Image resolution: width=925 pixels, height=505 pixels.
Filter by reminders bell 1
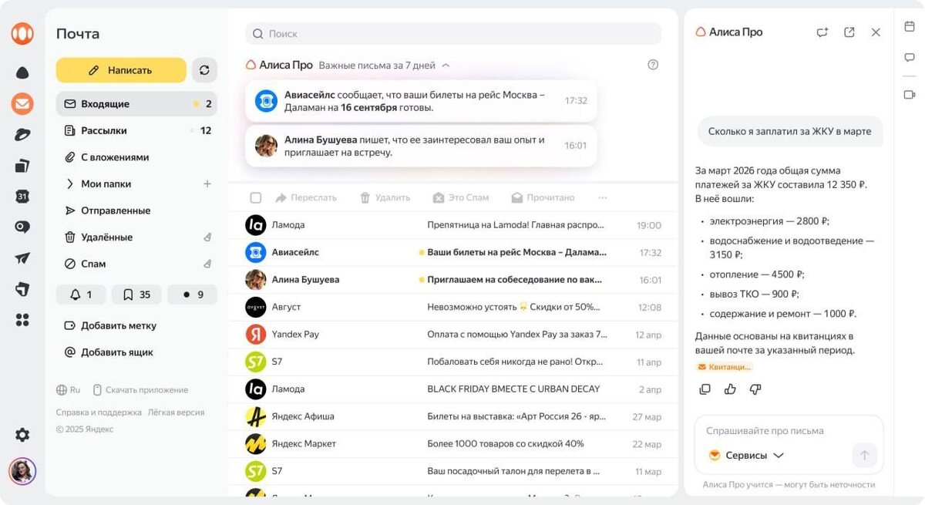pyautogui.click(x=82, y=295)
